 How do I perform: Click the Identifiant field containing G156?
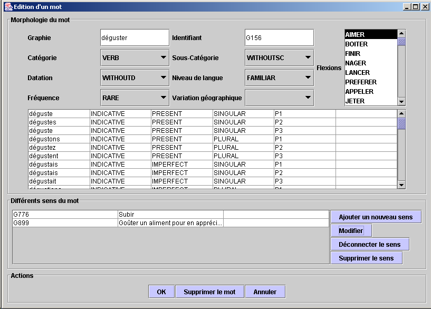tap(279, 38)
